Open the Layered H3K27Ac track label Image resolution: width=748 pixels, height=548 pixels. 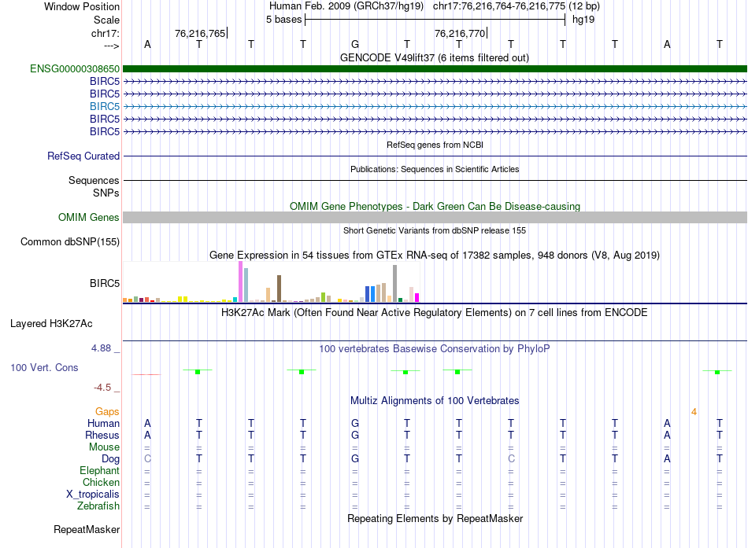[x=51, y=324]
